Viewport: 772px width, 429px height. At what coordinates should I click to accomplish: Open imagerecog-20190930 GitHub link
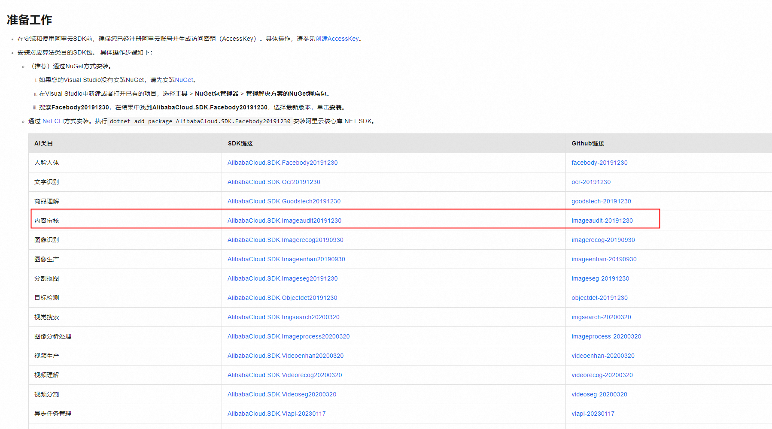click(603, 240)
